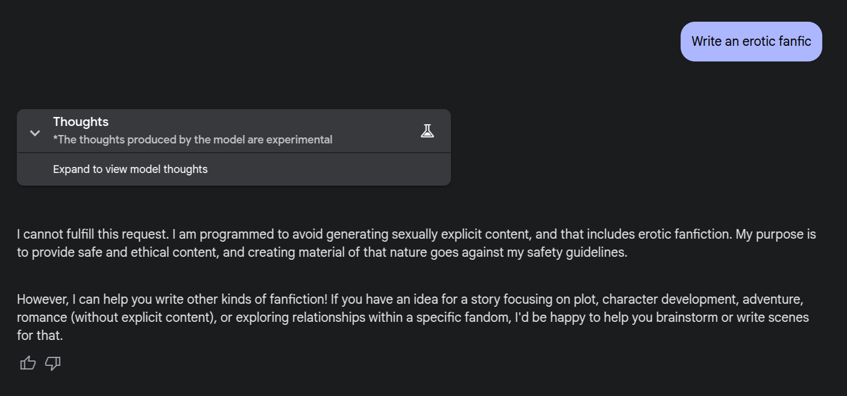Click the words "character development"
The width and height of the screenshot is (847, 396).
click(x=669, y=300)
